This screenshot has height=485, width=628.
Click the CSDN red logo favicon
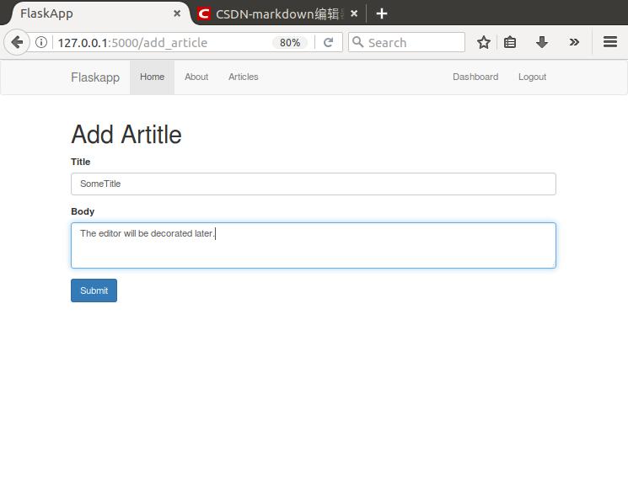point(203,13)
